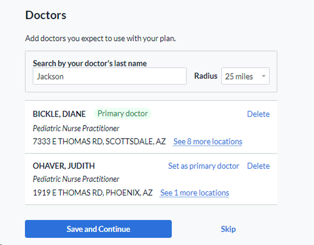The height and width of the screenshot is (245, 314).
Task: Expand "See 1 more locations" for Judith Ohaver
Action: pyautogui.click(x=194, y=193)
